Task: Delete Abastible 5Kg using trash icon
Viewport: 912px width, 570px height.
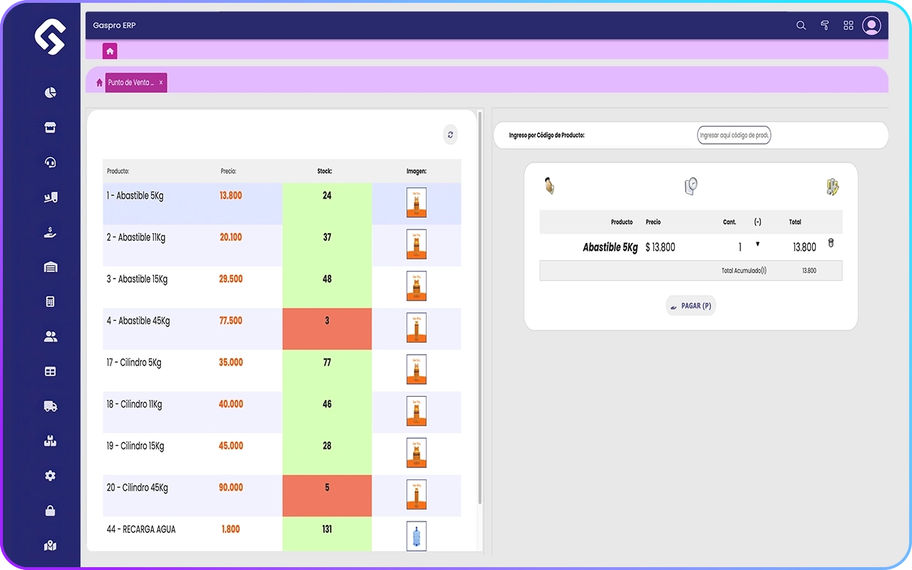Action: (831, 244)
